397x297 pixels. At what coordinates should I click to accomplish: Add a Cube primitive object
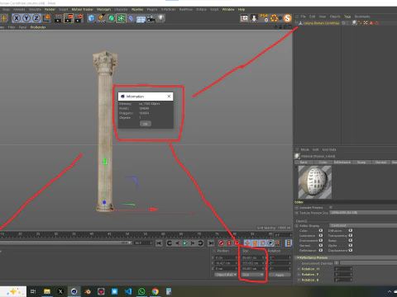pyautogui.click(x=91, y=18)
